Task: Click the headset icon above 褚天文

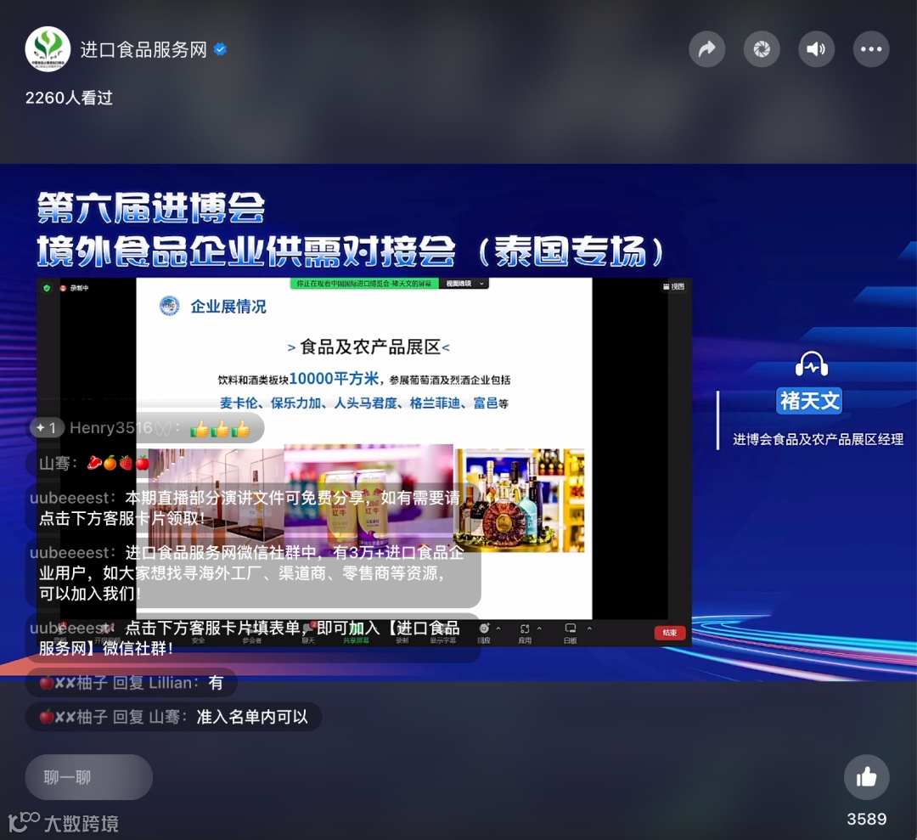Action: click(x=811, y=364)
